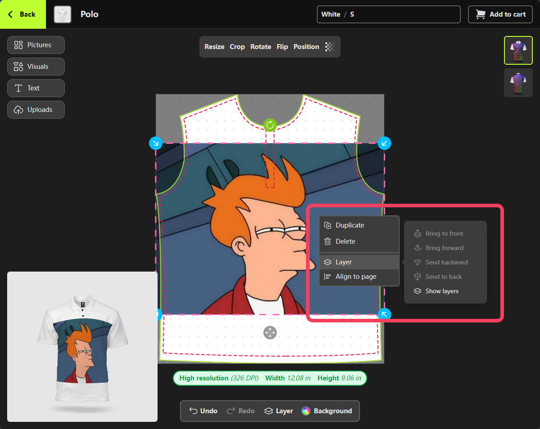Click the green rotate handle
This screenshot has width=540, height=429.
[x=270, y=125]
